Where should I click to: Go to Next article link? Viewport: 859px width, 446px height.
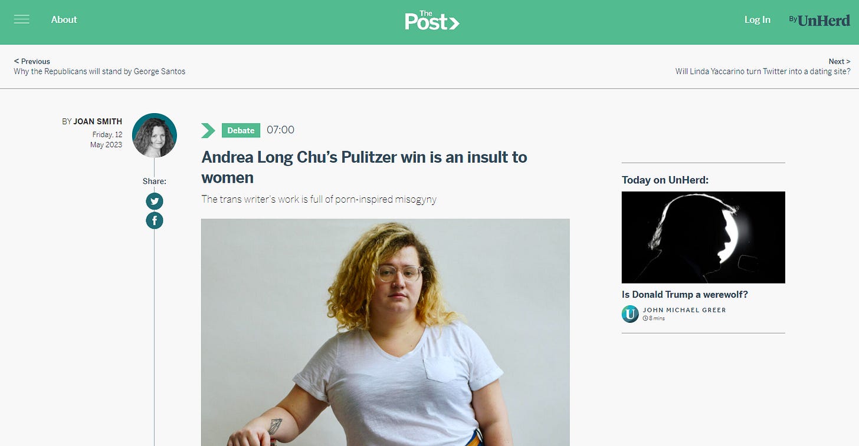tap(840, 61)
